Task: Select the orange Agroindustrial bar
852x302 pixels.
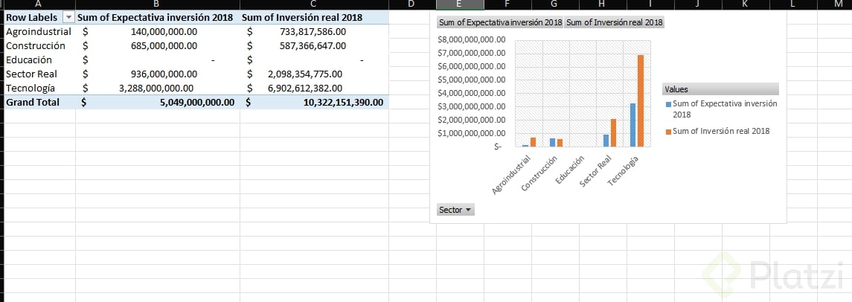Action: pos(533,142)
